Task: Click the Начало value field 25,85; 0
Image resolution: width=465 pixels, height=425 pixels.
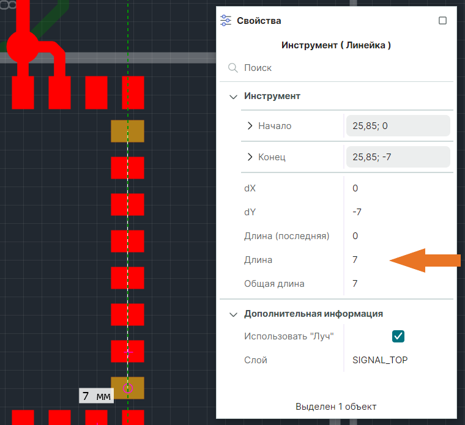Action: pyautogui.click(x=398, y=126)
